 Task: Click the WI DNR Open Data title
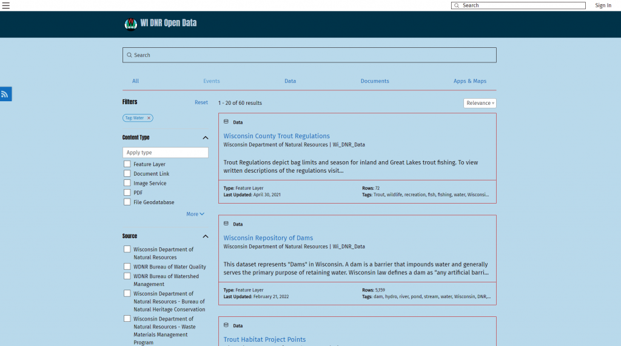coord(169,23)
